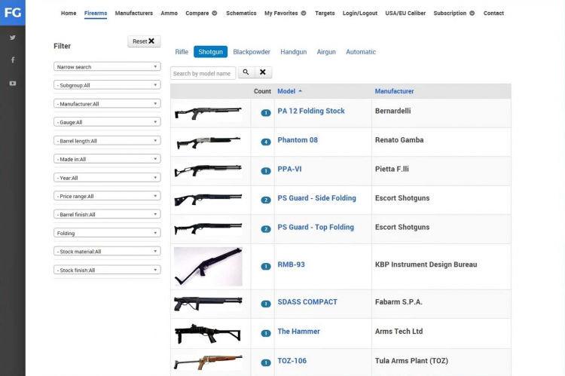Switch to the Handgun tab
The width and height of the screenshot is (565, 376).
coord(293,52)
